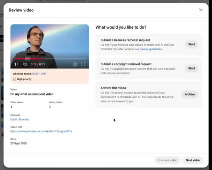Screen dimensions: 212x170
Task: Click the playback time 0:12 / 0:31
Action: click(38, 64)
